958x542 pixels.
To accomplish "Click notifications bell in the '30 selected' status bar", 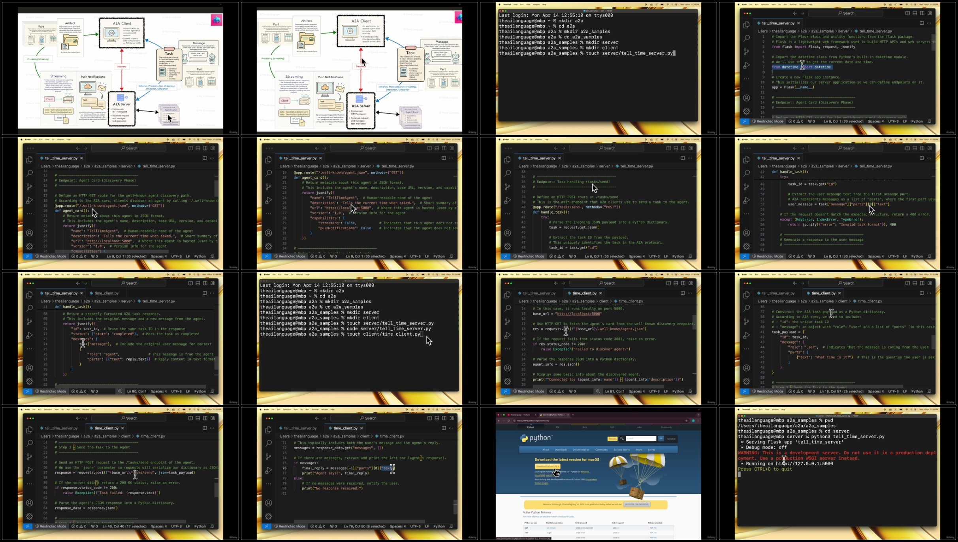I will pos(929,122).
